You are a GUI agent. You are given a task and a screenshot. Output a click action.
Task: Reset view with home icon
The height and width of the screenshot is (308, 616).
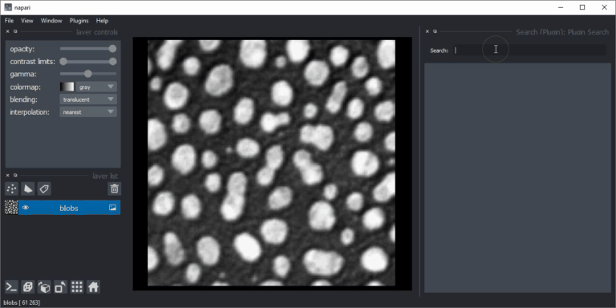point(93,287)
